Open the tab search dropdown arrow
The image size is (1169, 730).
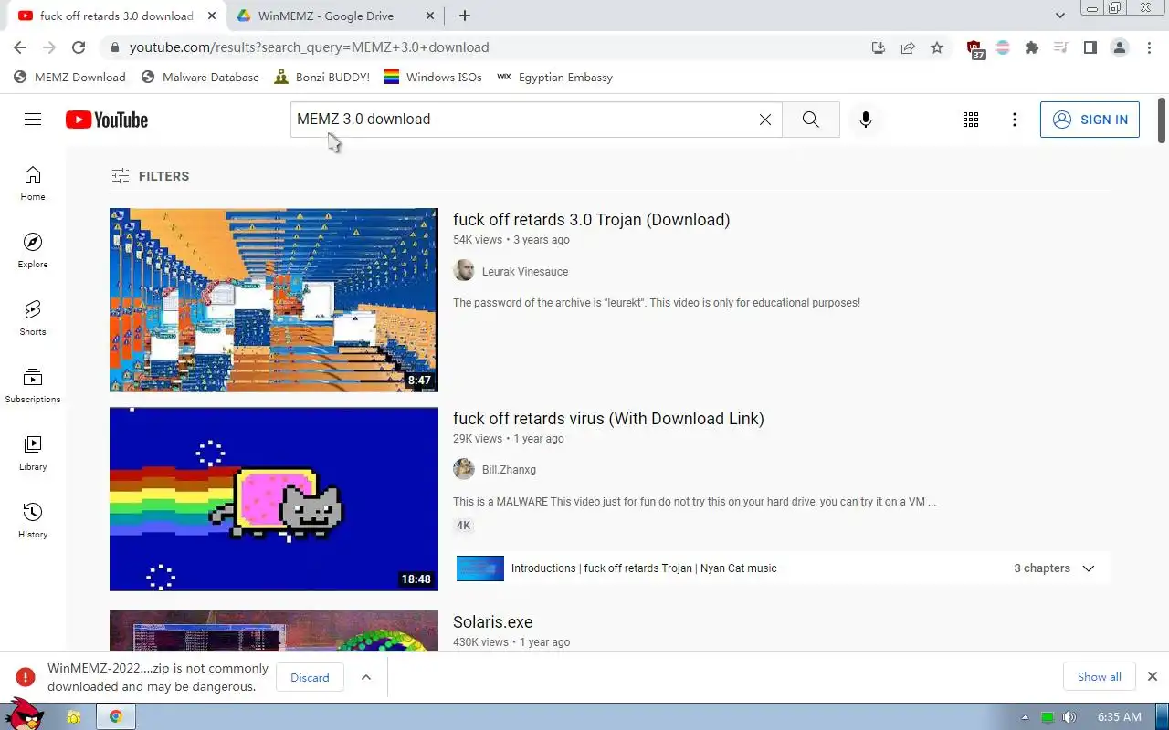tap(1060, 16)
